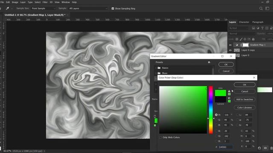Expand the Basics preset folder

click(156, 68)
